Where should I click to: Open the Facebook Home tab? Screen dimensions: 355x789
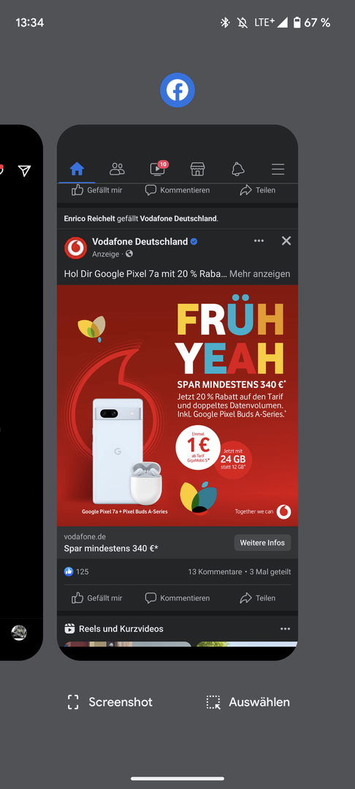pyautogui.click(x=77, y=169)
